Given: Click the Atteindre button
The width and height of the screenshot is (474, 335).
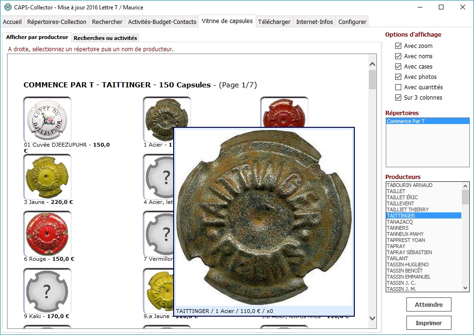Looking at the screenshot, I should tap(428, 304).
